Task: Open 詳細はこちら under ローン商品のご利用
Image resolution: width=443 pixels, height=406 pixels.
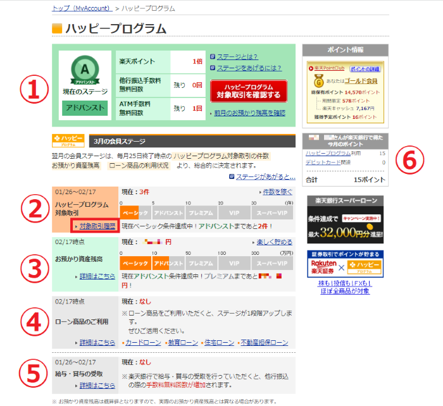Action: 97,343
